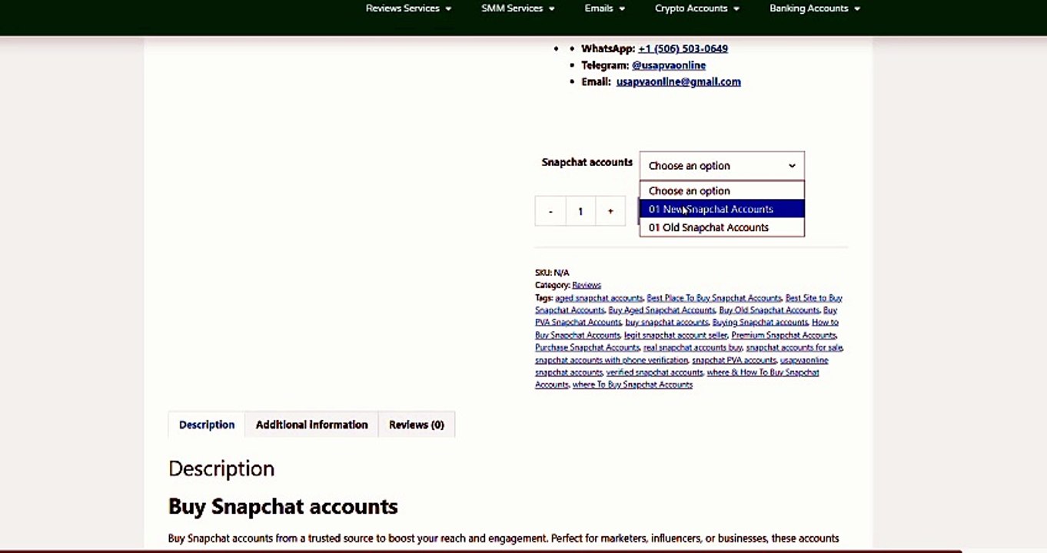Open the Banking Accounts menu
This screenshot has width=1047, height=553.
pos(814,8)
